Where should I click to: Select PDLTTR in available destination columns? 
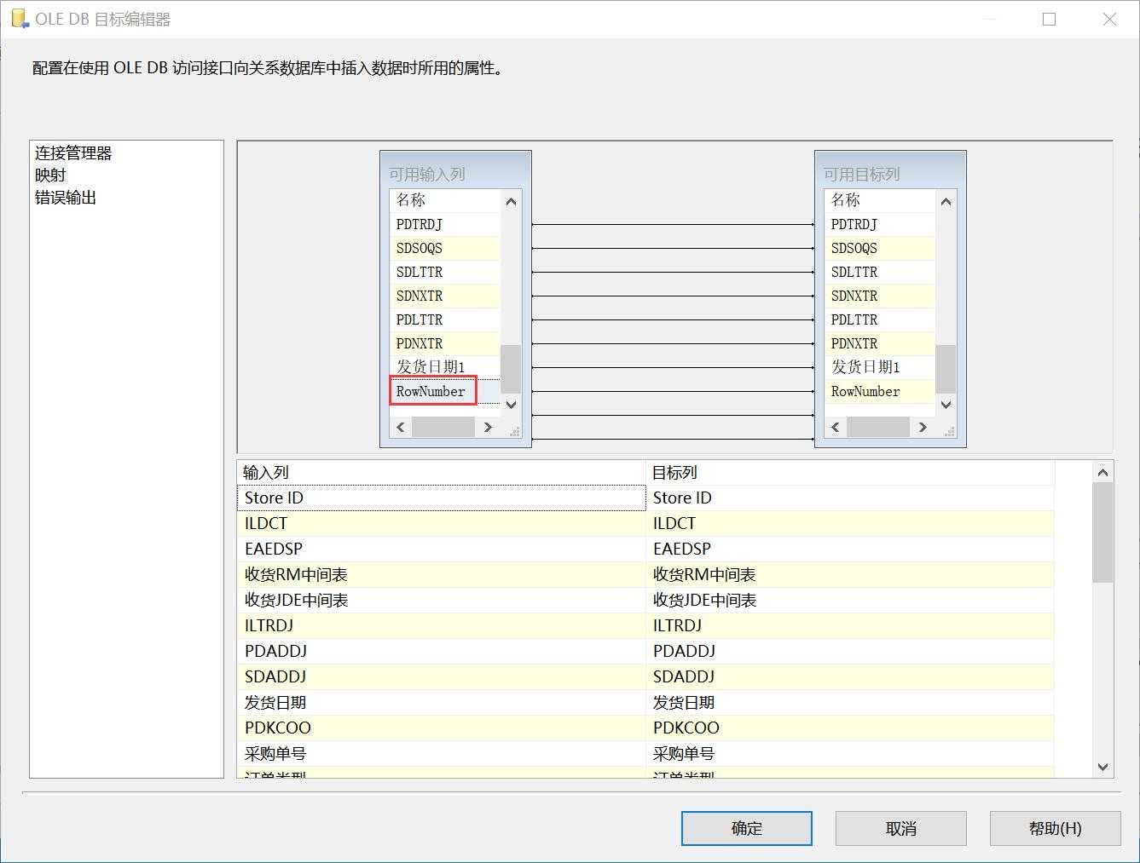tap(879, 319)
